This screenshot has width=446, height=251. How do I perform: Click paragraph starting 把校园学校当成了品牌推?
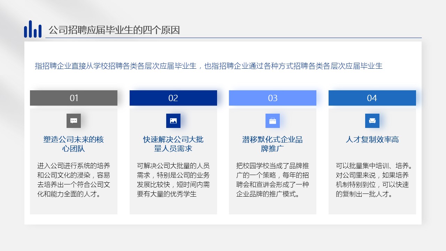(x=272, y=180)
